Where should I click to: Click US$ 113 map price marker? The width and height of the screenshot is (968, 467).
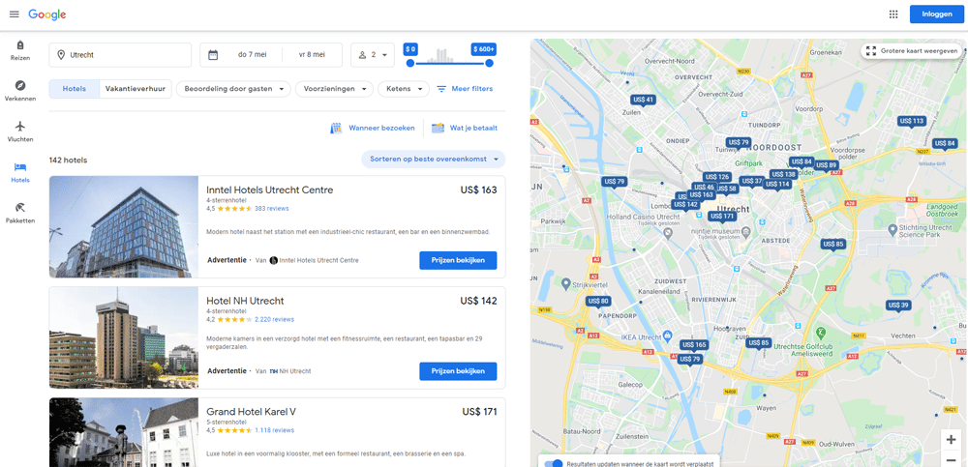912,122
